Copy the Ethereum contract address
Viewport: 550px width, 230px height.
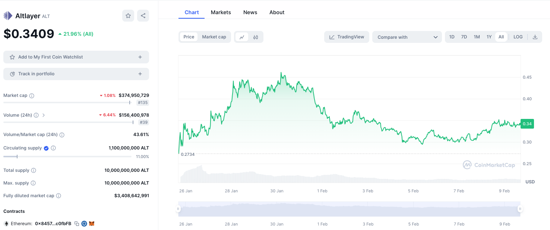pos(77,224)
